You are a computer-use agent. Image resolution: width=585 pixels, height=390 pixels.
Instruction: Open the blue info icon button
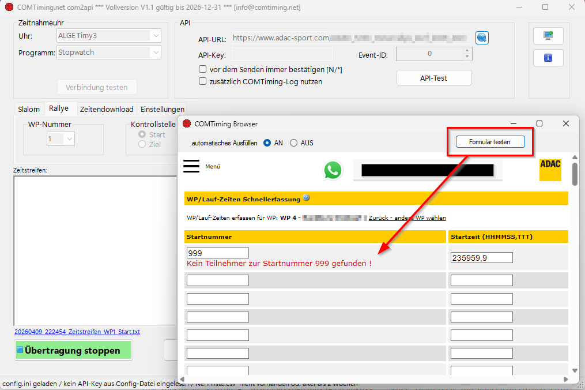(x=548, y=58)
